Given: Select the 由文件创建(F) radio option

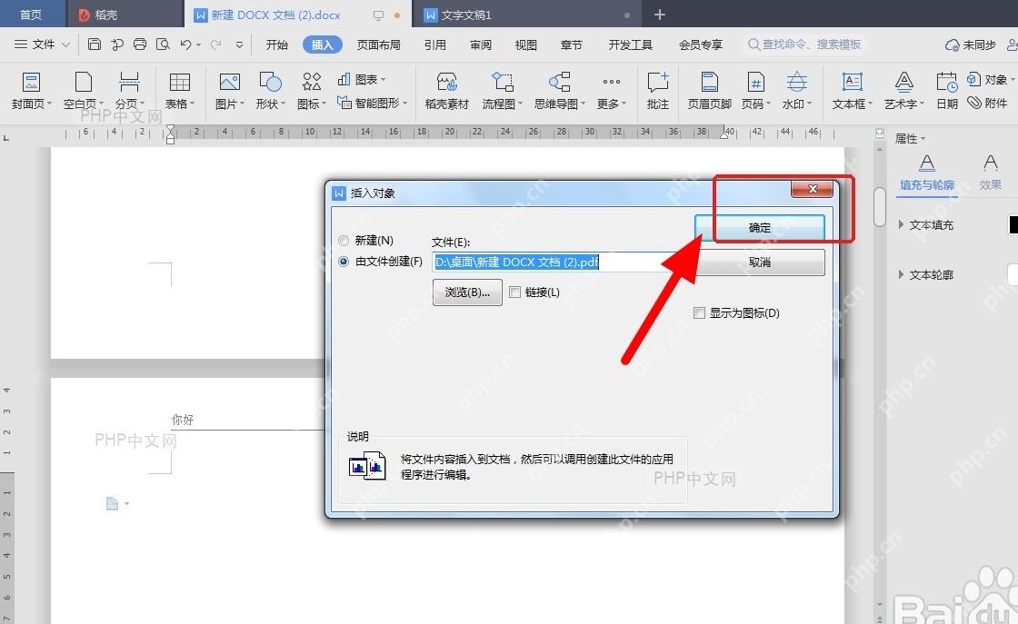Looking at the screenshot, I should click(x=344, y=262).
